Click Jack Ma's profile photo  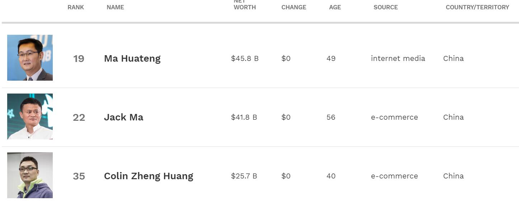coord(30,116)
